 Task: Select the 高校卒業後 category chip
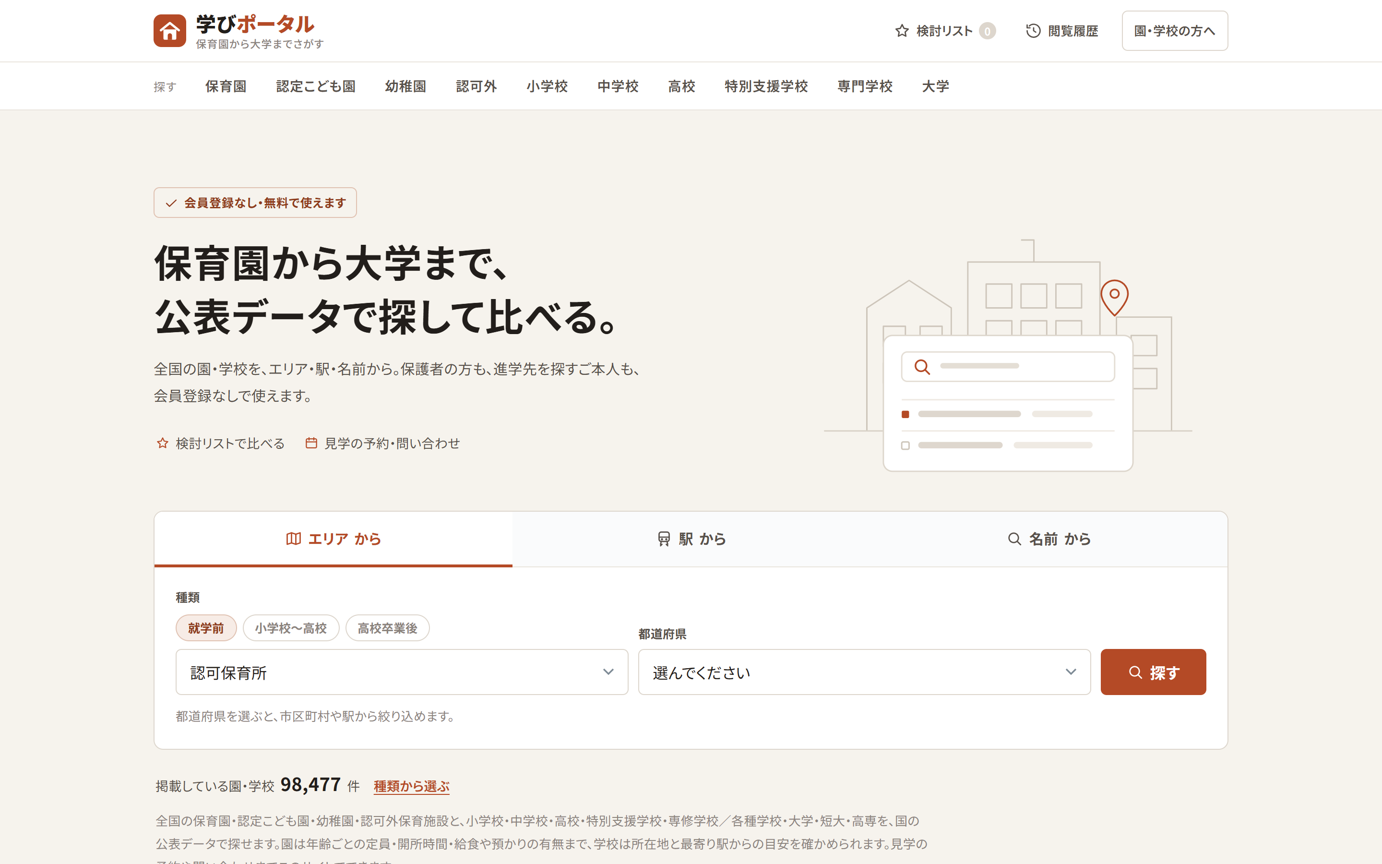387,628
